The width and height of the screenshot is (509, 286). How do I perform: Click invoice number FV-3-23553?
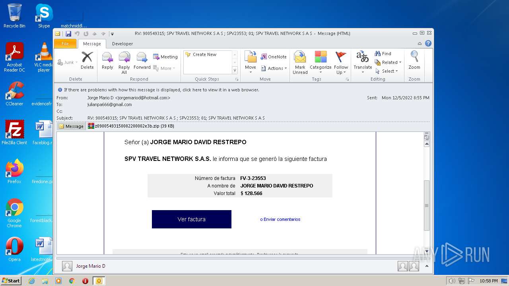pos(253,178)
